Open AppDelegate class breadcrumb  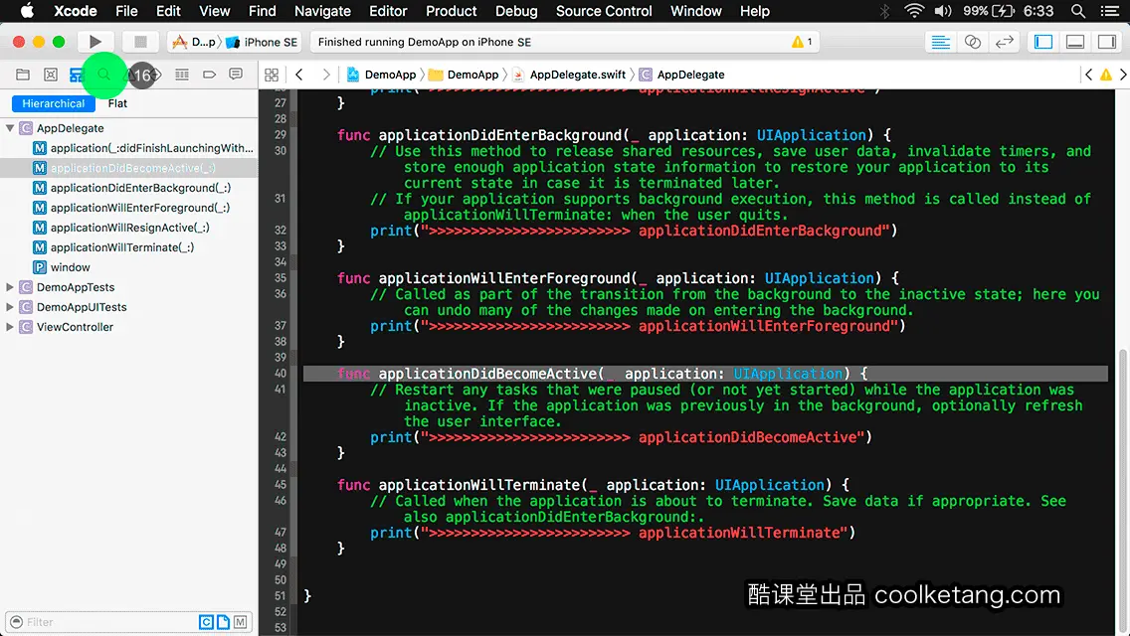pos(681,75)
